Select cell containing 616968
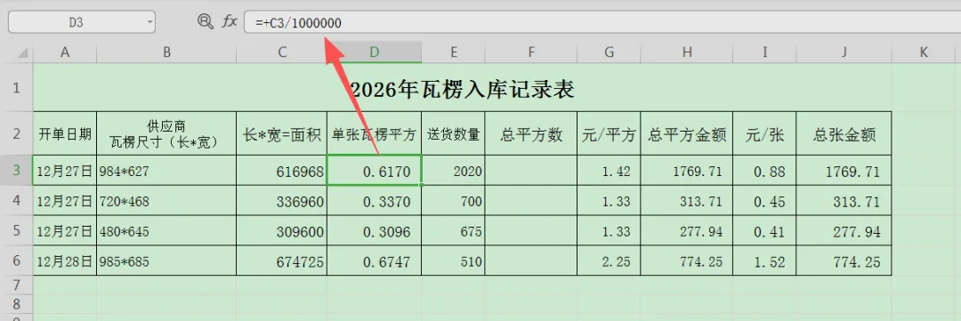The height and width of the screenshot is (321, 961). [282, 171]
